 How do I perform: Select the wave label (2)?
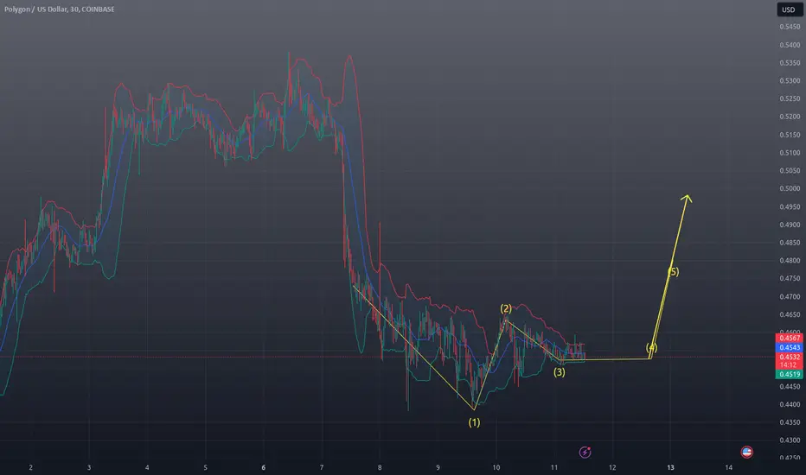point(506,308)
